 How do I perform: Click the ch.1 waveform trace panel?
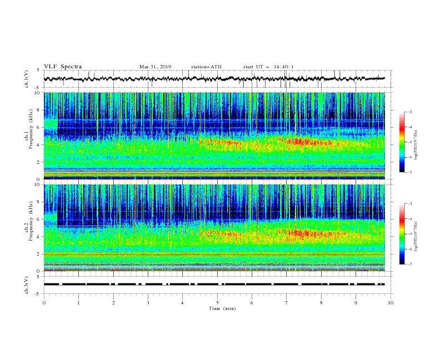tap(218, 79)
